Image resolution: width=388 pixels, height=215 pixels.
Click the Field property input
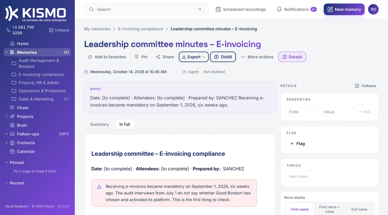click(303, 112)
